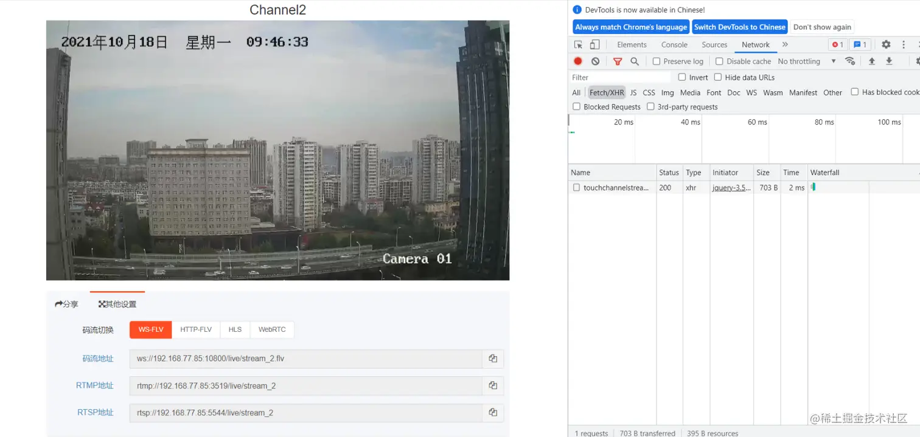Filter requests by Doc
The height and width of the screenshot is (437, 920).
734,92
